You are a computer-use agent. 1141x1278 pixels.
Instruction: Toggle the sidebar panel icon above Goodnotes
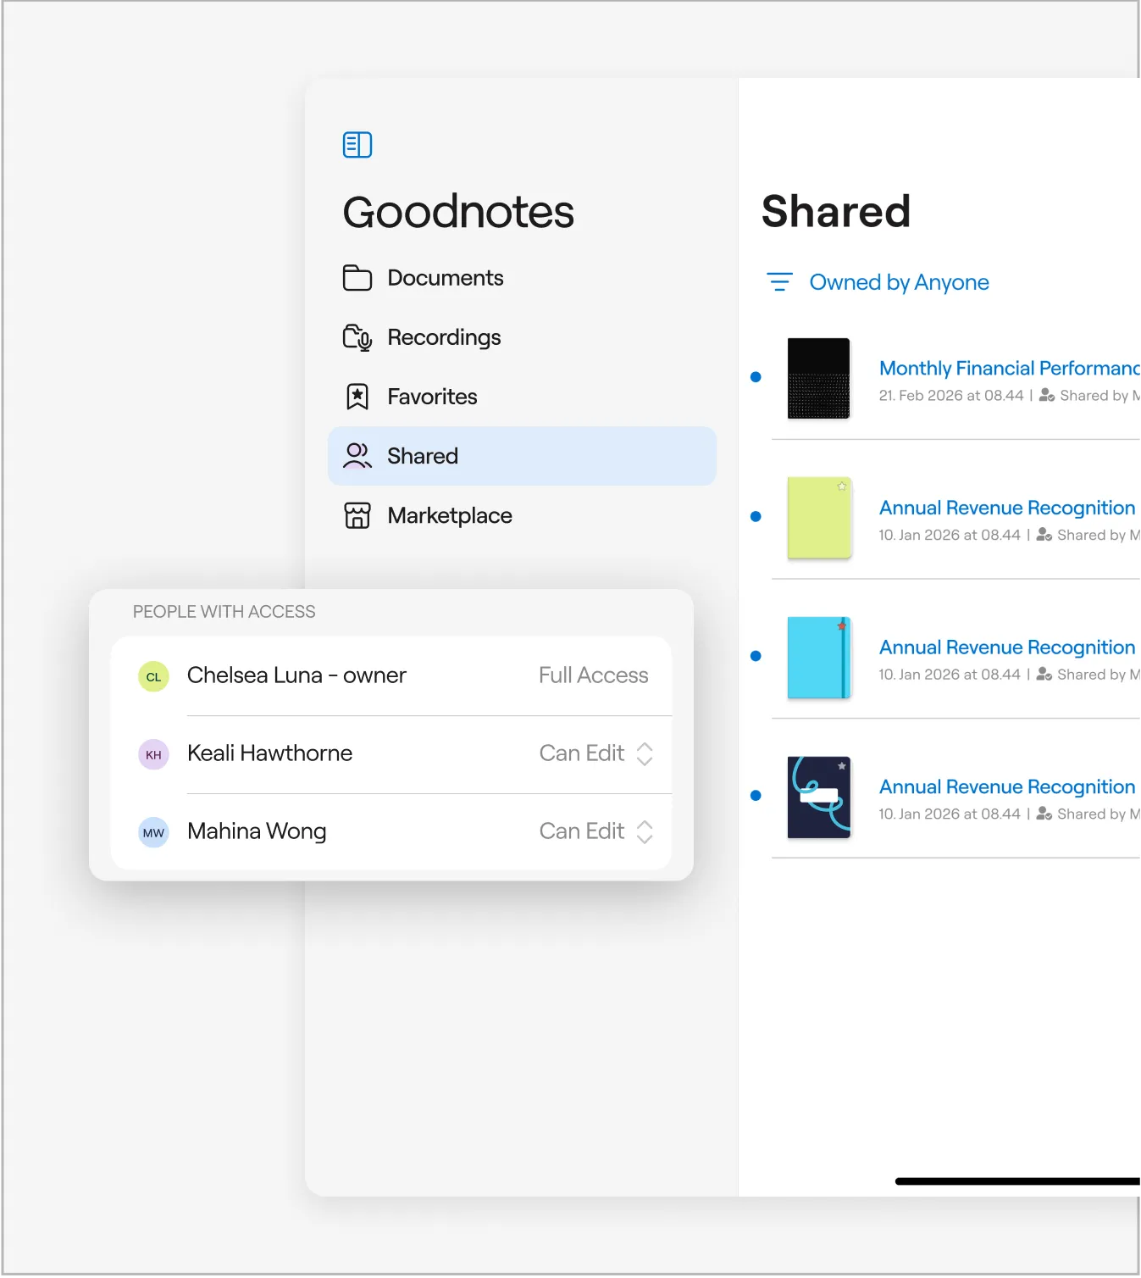tap(357, 145)
